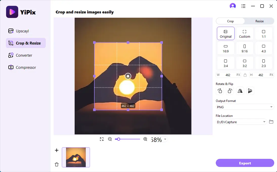Screen dimensions: 277x172
Task: Click the Export button
Action: 245,163
